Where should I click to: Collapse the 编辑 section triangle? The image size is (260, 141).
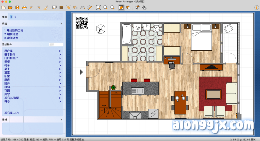pos(61,119)
